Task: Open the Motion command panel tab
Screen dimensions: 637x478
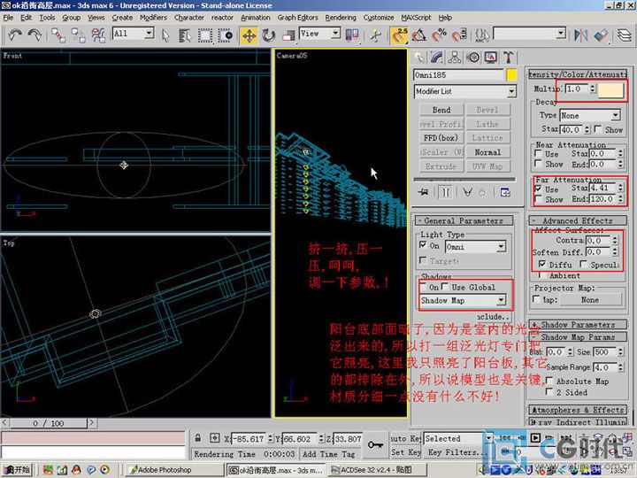Action: pos(472,58)
